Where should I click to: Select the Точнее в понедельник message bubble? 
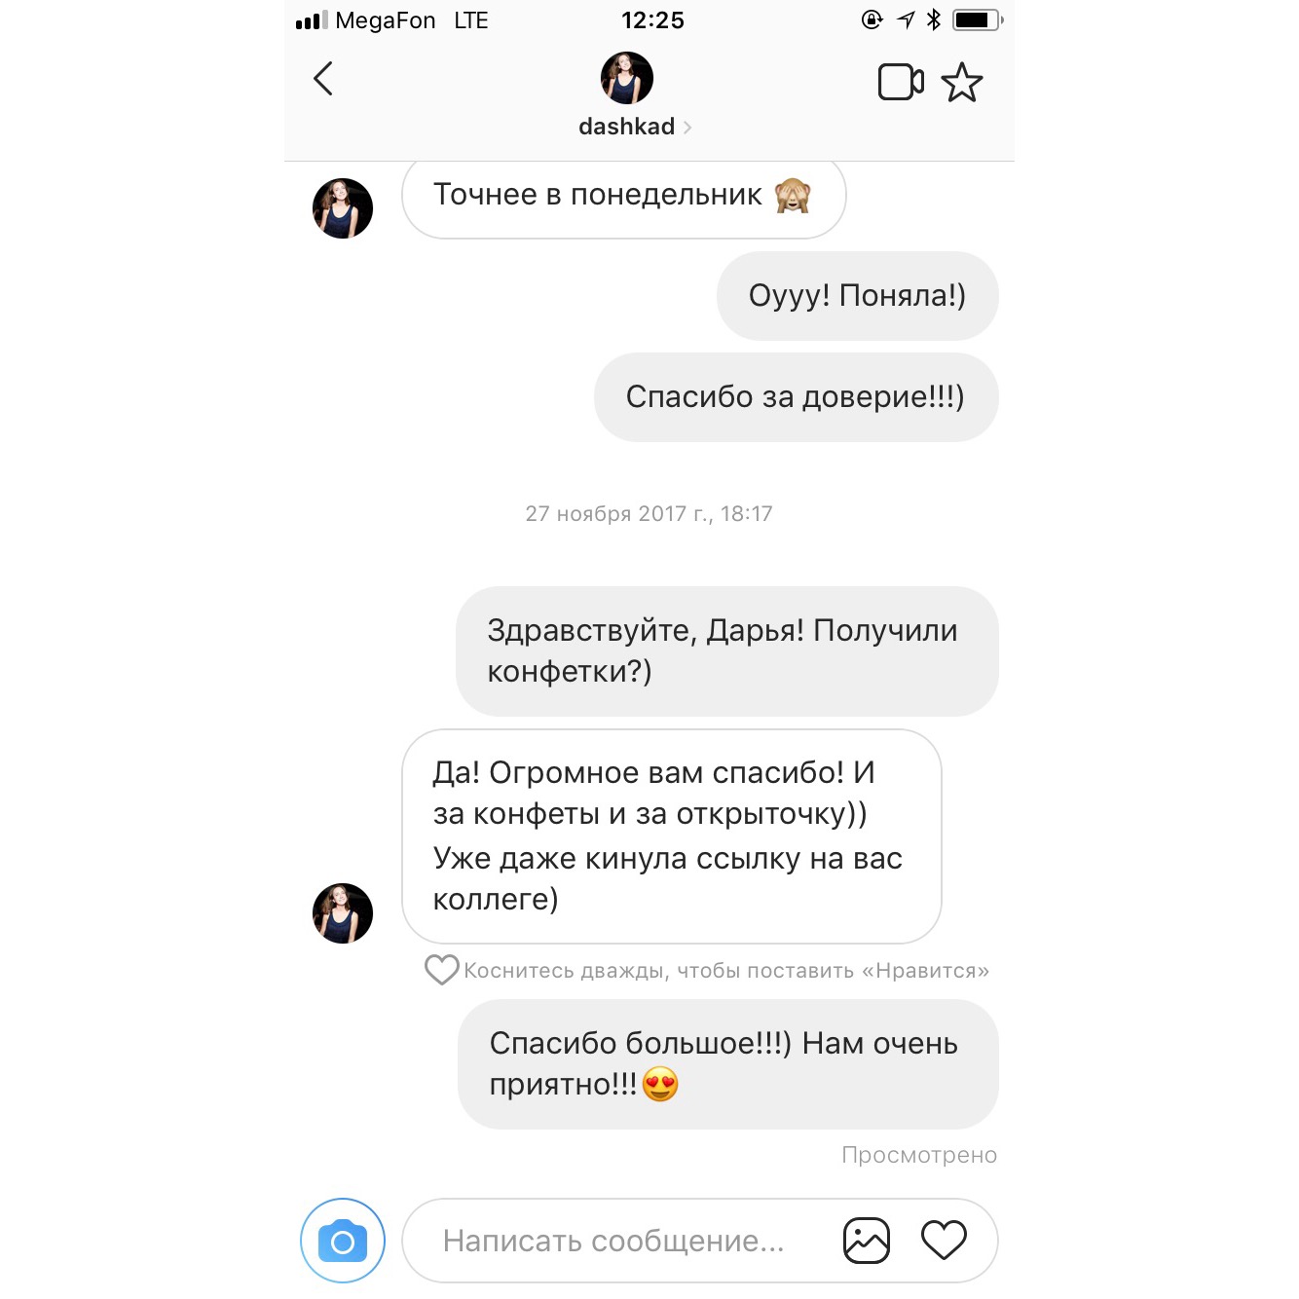[623, 197]
